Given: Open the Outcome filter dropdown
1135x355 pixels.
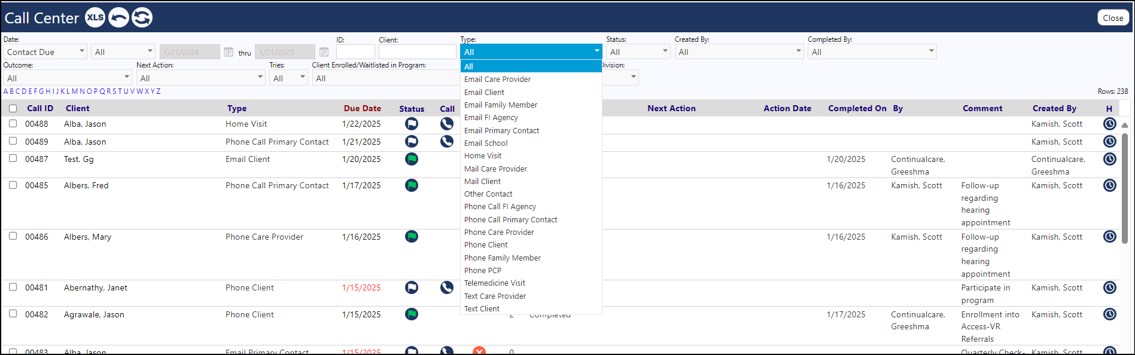Looking at the screenshot, I should 67,78.
